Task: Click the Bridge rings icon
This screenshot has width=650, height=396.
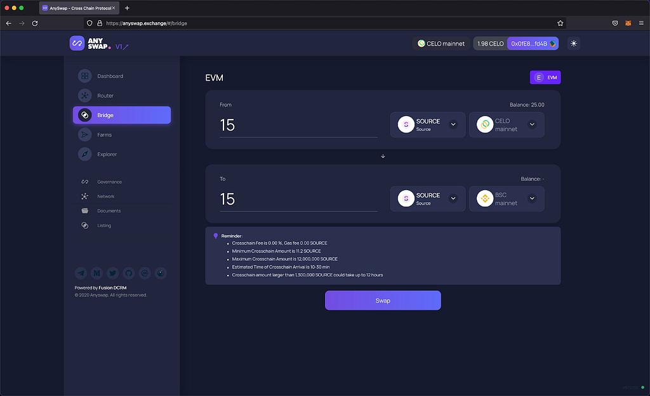Action: coord(84,115)
